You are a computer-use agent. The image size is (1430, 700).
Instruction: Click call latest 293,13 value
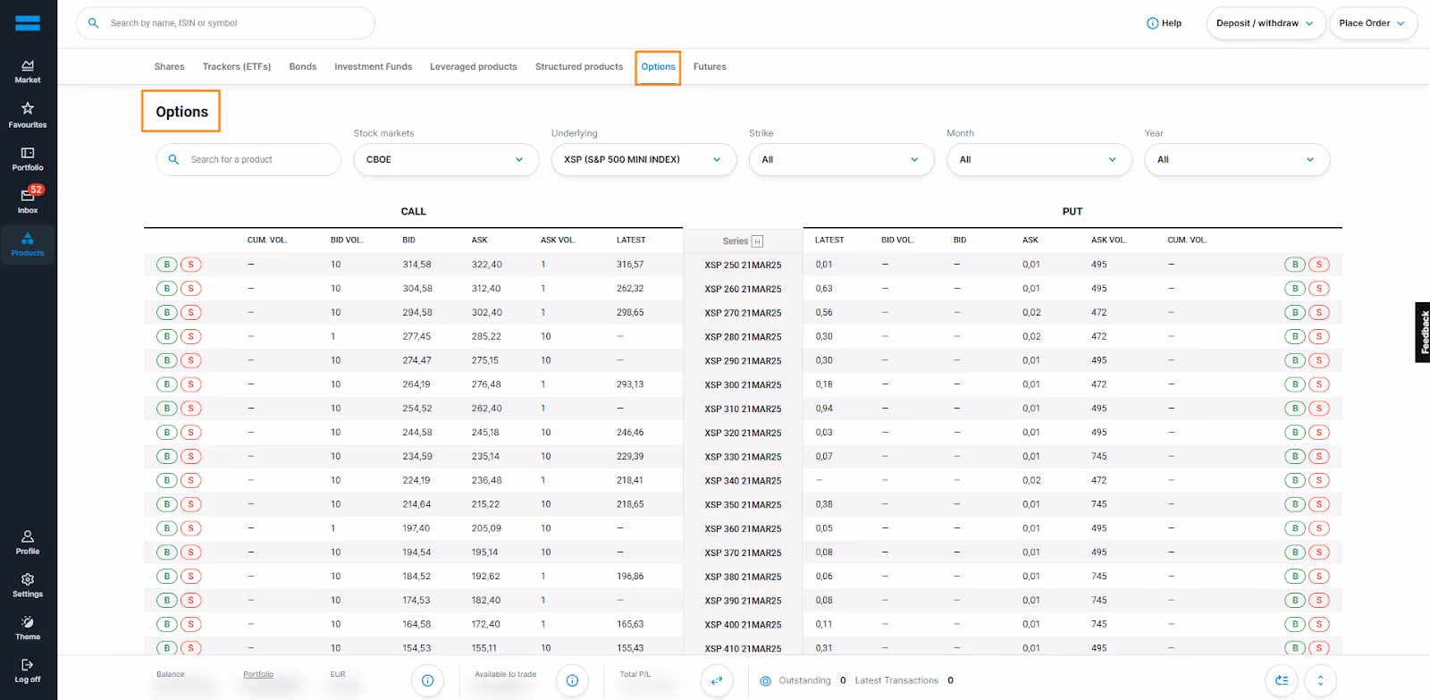[x=630, y=384]
